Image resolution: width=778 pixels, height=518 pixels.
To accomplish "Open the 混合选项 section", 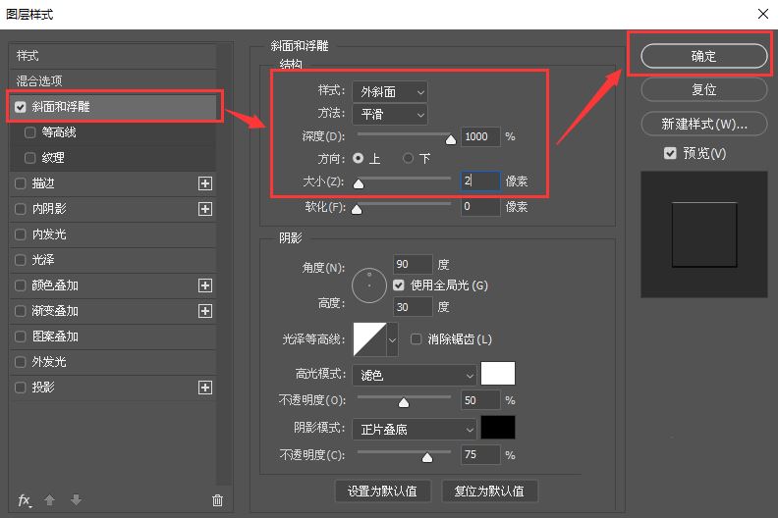I will tap(113, 80).
